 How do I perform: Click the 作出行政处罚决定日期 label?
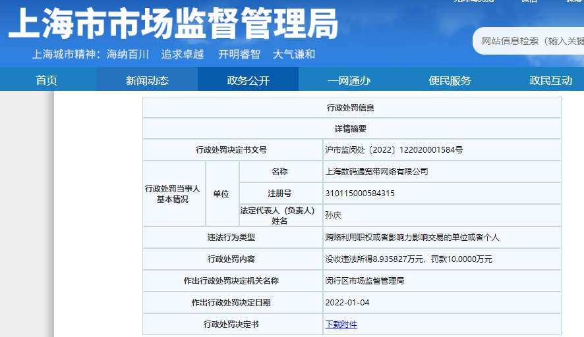point(231,302)
